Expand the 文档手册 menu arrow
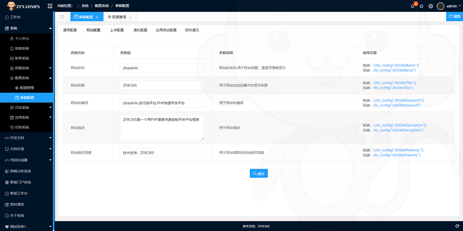This screenshot has height=231, width=463. pos(50,149)
